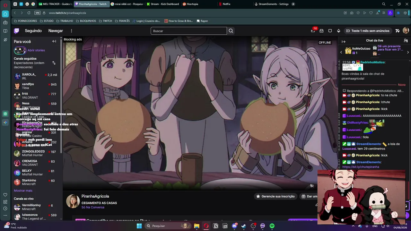Open Steam from the taskbar
The width and height of the screenshot is (411, 231).
pyautogui.click(x=244, y=226)
